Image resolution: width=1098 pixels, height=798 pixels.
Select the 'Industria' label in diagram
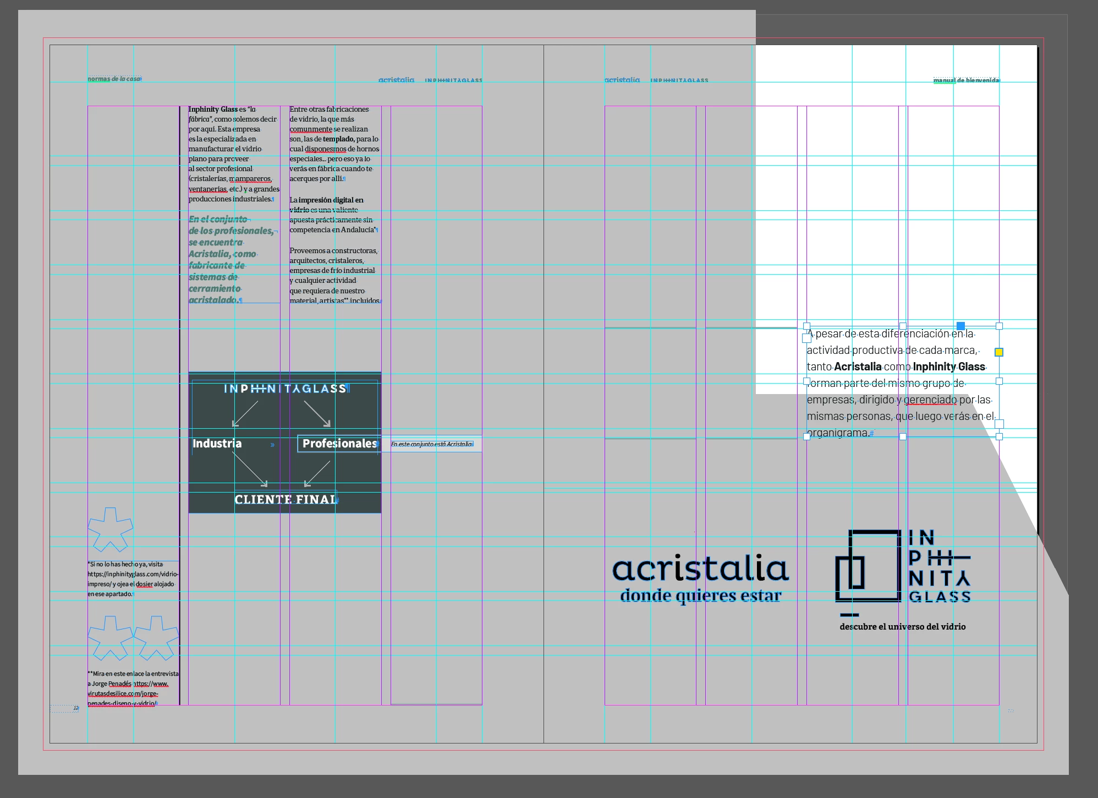coord(217,444)
